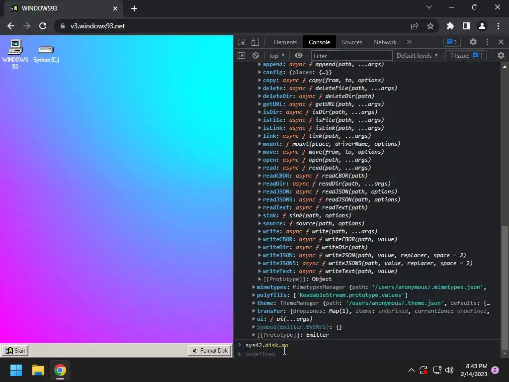Click the Chrome taskbar icon
Screen dimensions: 509x382
(x=60, y=370)
